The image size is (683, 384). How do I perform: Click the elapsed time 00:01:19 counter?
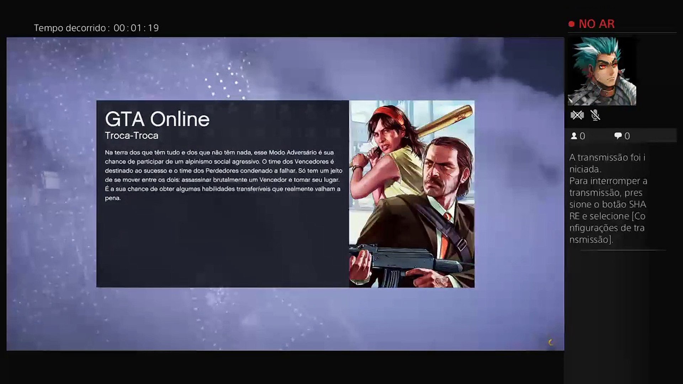(x=136, y=28)
